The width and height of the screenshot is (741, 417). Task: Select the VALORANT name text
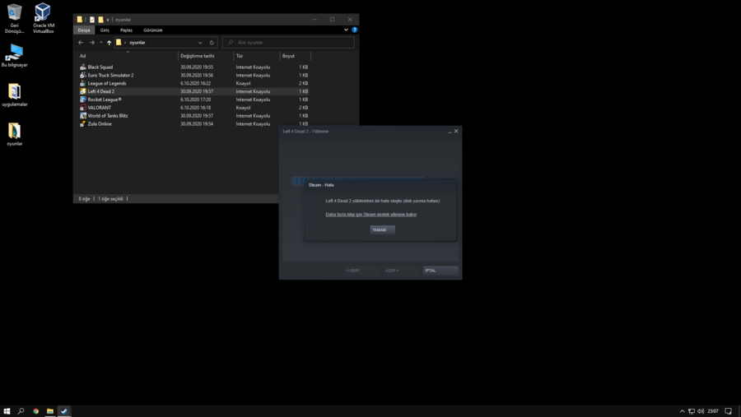click(100, 108)
